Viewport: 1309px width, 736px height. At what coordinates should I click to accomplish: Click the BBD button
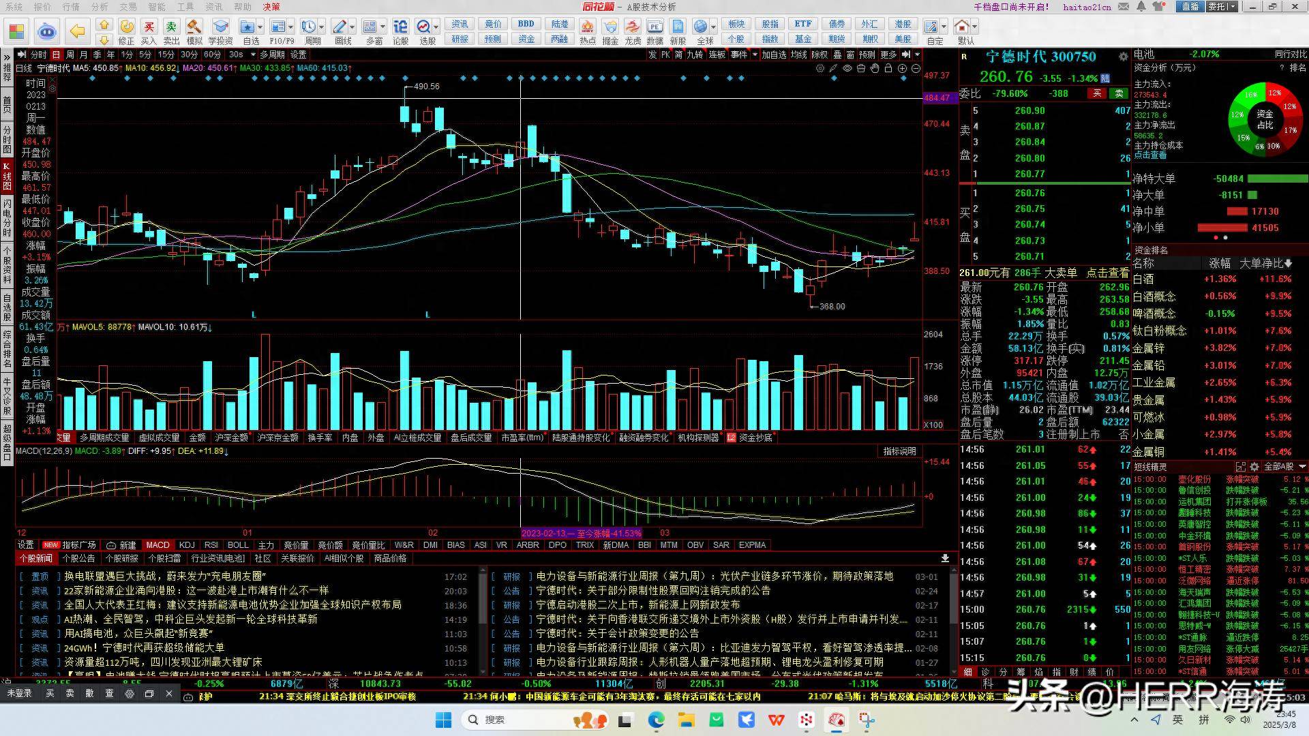pos(526,24)
